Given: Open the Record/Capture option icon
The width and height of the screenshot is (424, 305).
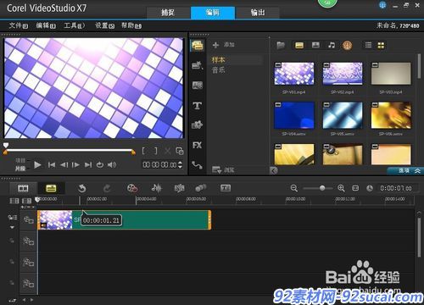Looking at the screenshot, I should pos(132,188).
